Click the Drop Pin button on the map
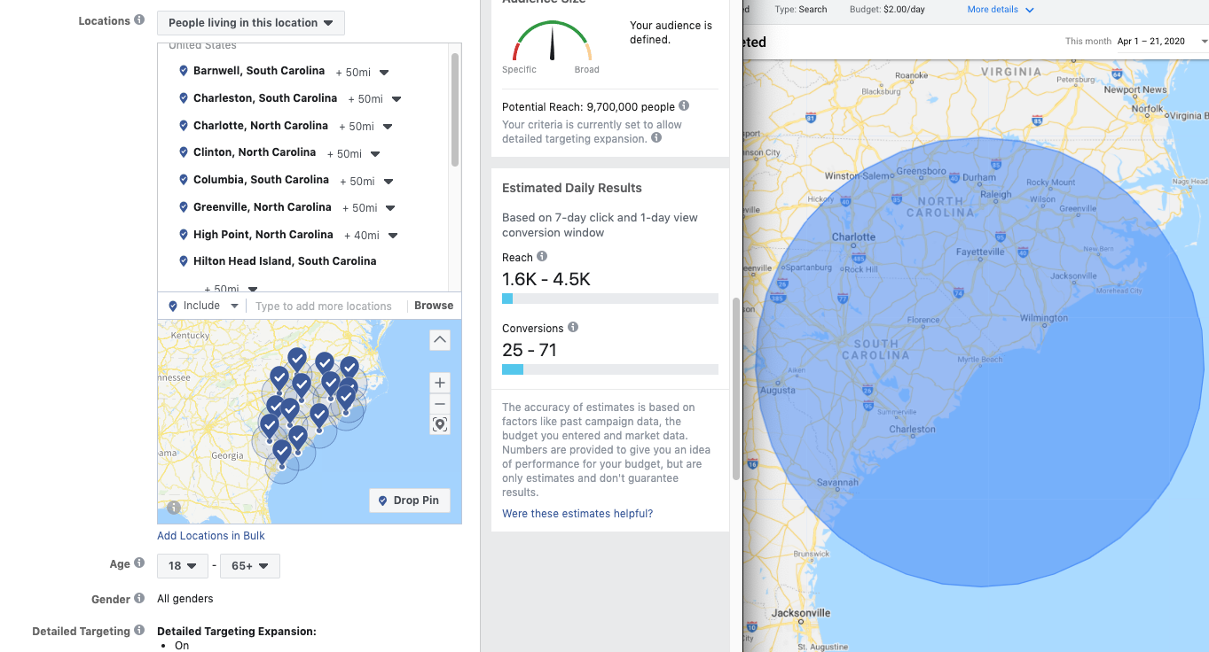This screenshot has height=652, width=1209. tap(409, 501)
